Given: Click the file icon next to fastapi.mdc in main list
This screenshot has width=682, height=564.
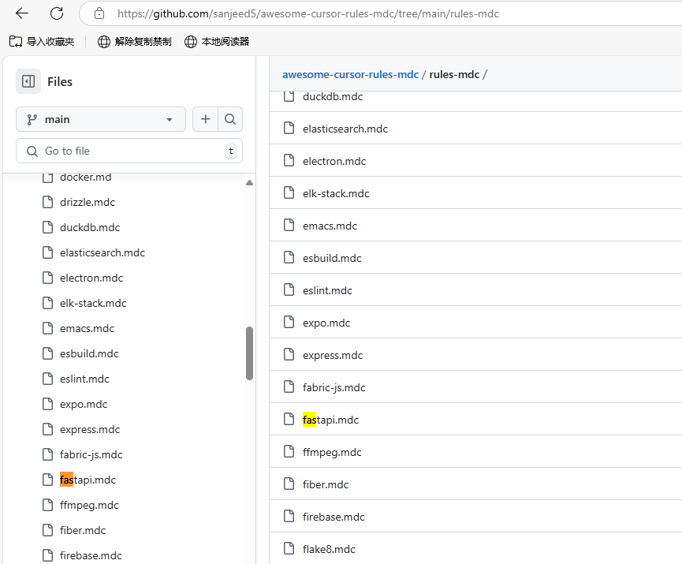Looking at the screenshot, I should pyautogui.click(x=289, y=419).
